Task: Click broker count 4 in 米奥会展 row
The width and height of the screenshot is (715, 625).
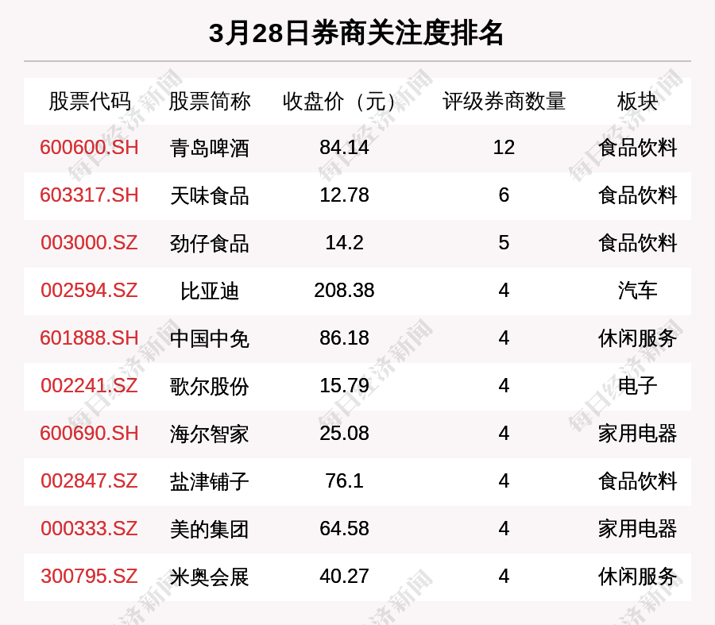Action: coord(504,577)
